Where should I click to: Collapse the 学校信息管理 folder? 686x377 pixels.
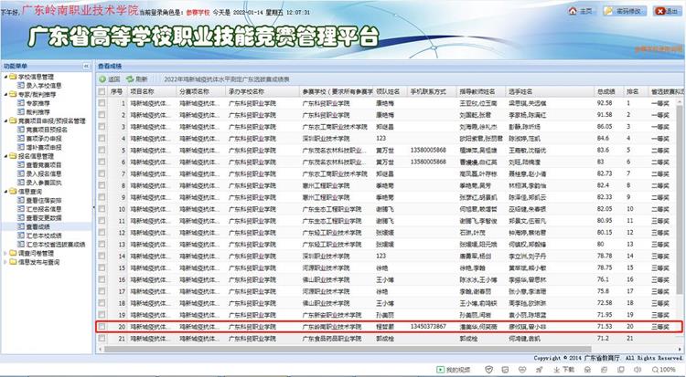pyautogui.click(x=5, y=78)
